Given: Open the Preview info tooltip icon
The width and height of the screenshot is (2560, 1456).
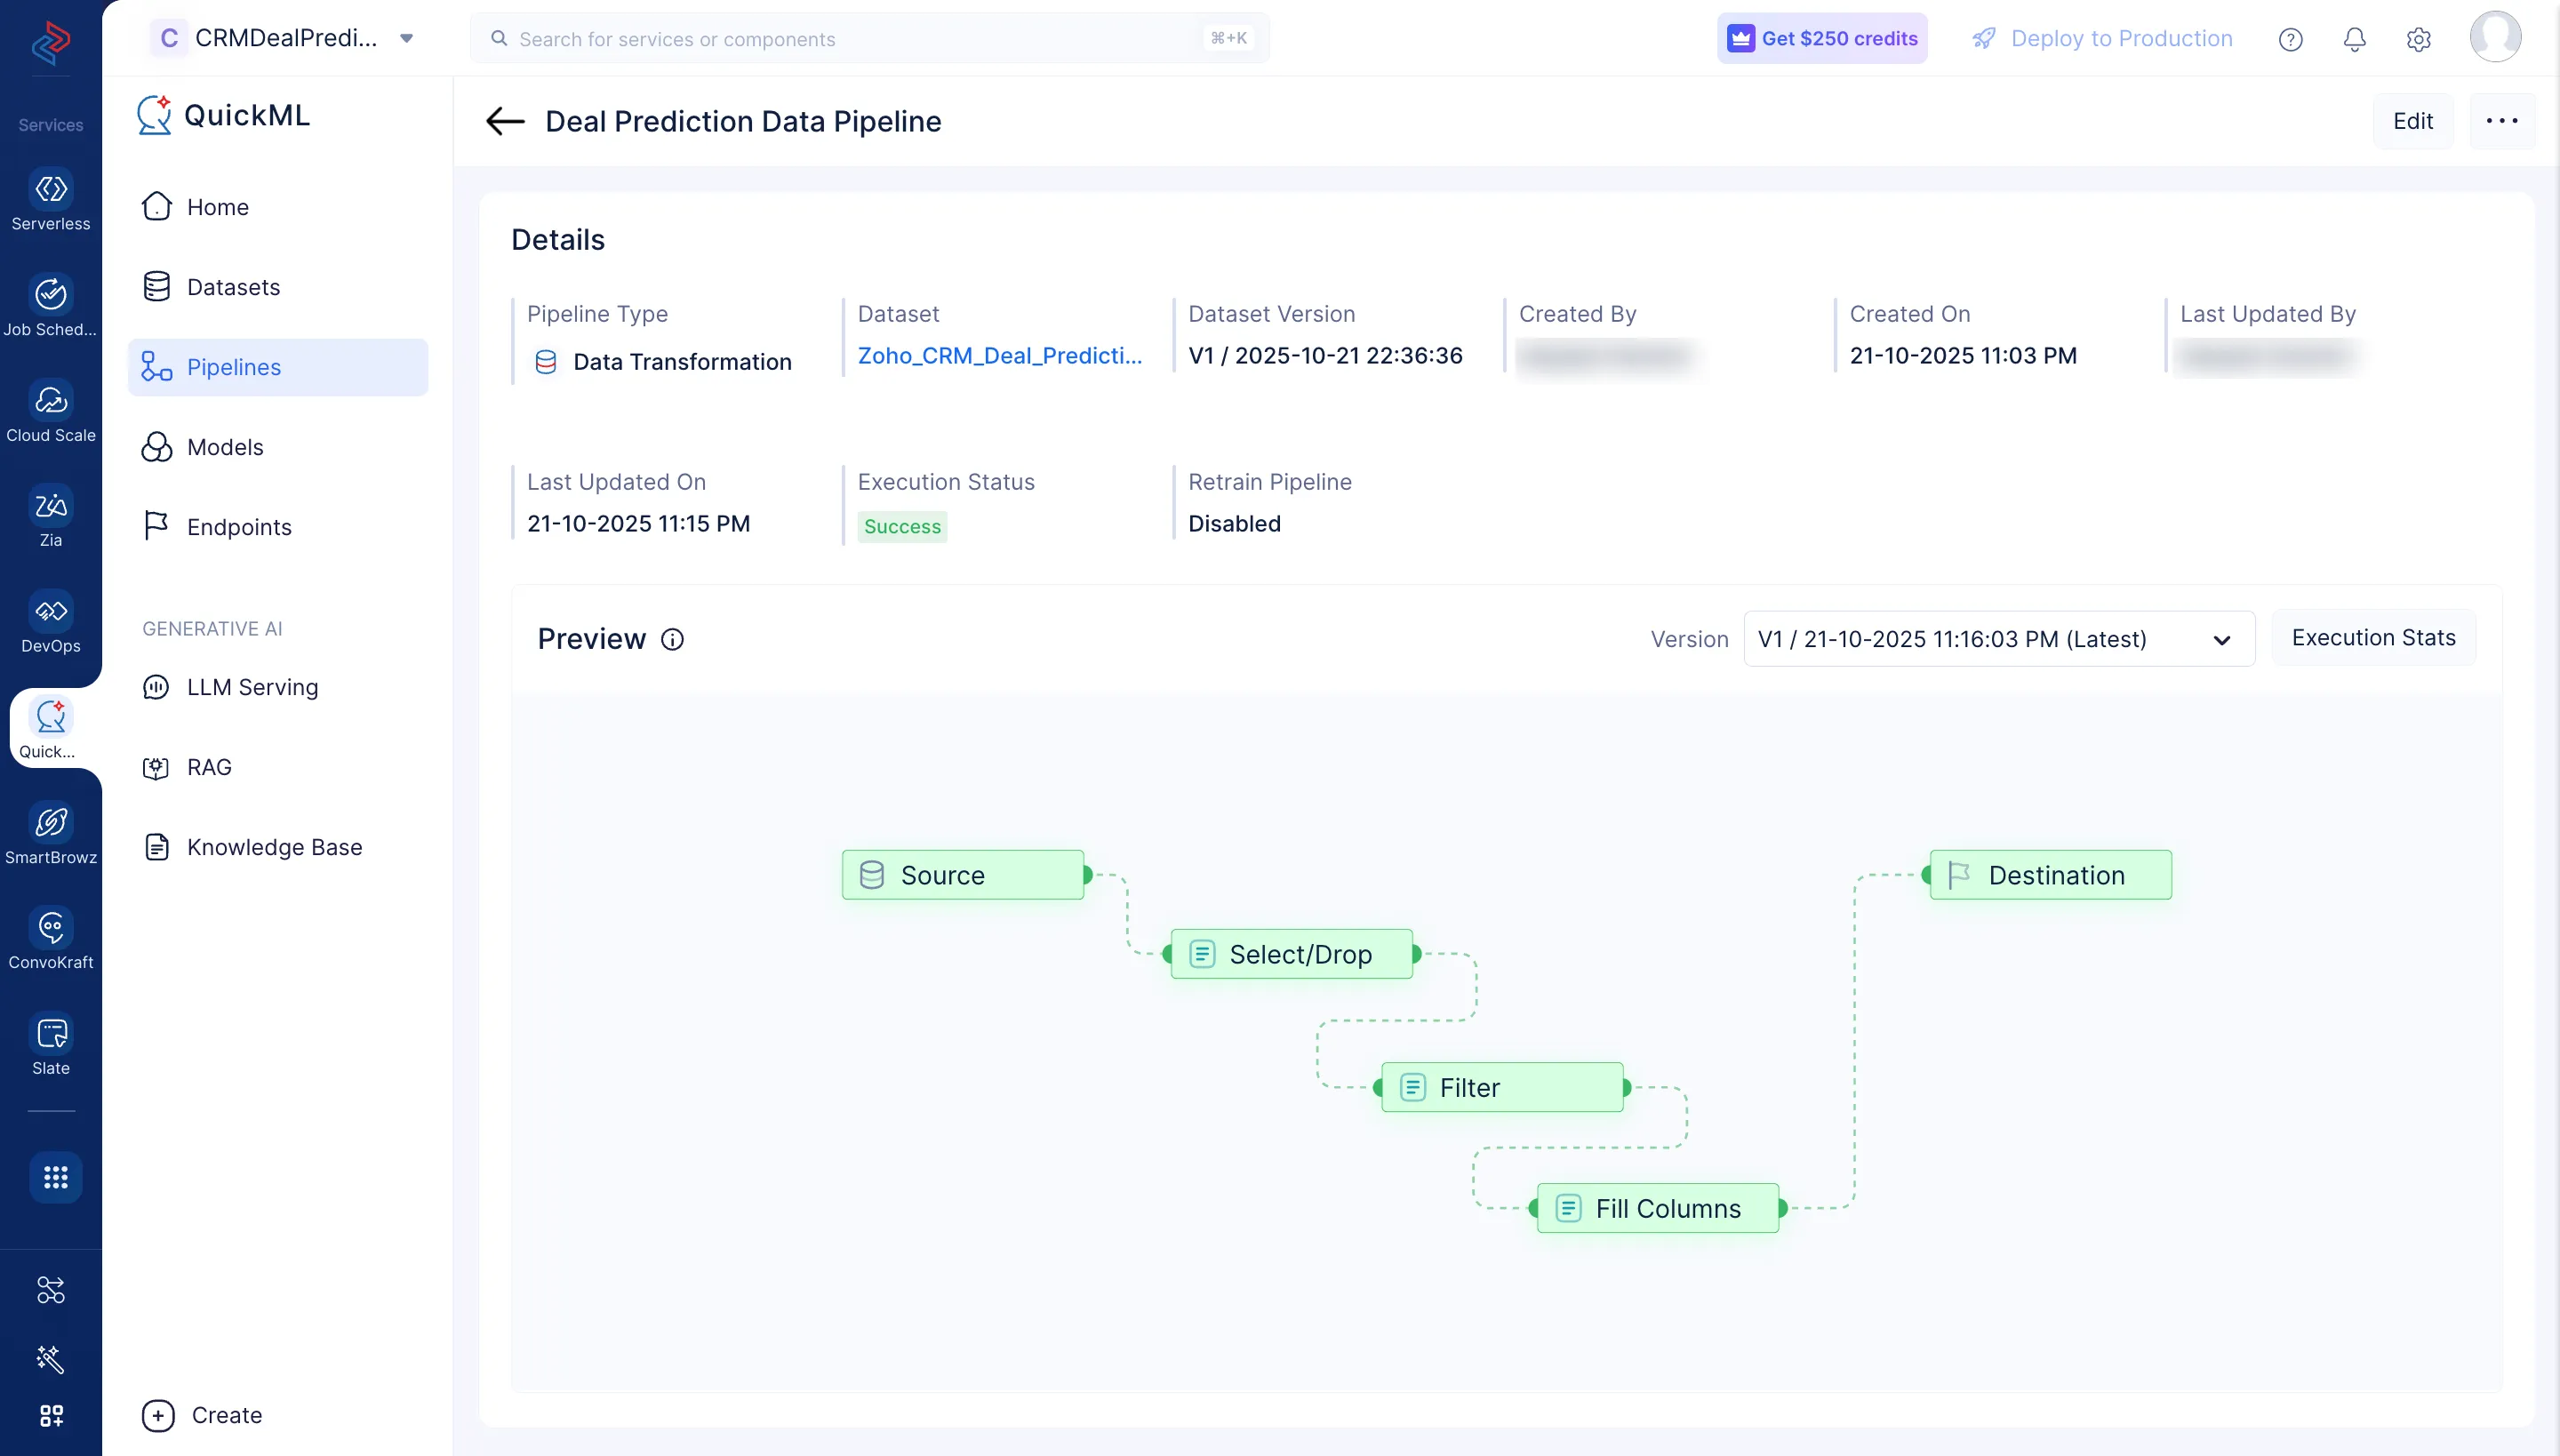Looking at the screenshot, I should click(672, 639).
